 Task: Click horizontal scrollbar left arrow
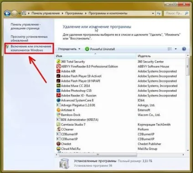(56, 154)
